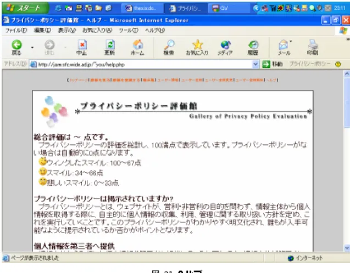Click the プライバシーポリシー links bar item
This screenshot has height=273, width=350.
point(310,64)
